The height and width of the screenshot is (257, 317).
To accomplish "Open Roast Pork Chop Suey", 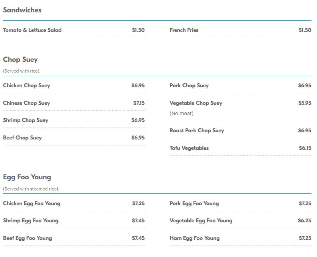I will pos(197,131).
